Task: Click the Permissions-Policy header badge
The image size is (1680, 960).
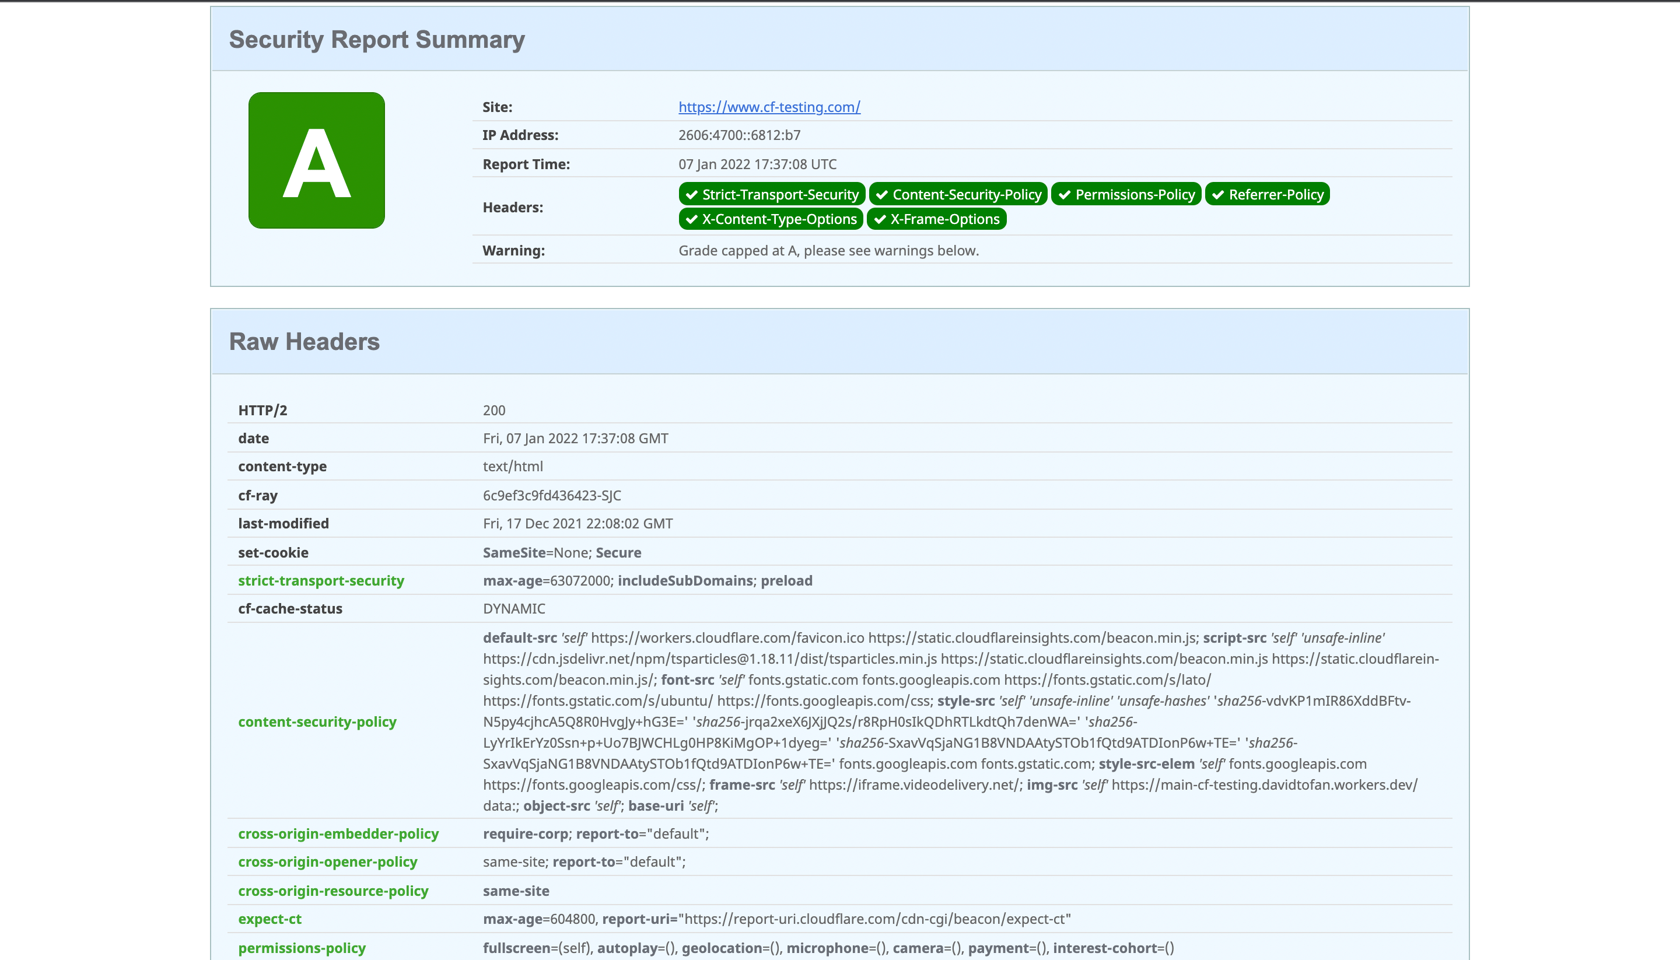Action: pos(1126,194)
